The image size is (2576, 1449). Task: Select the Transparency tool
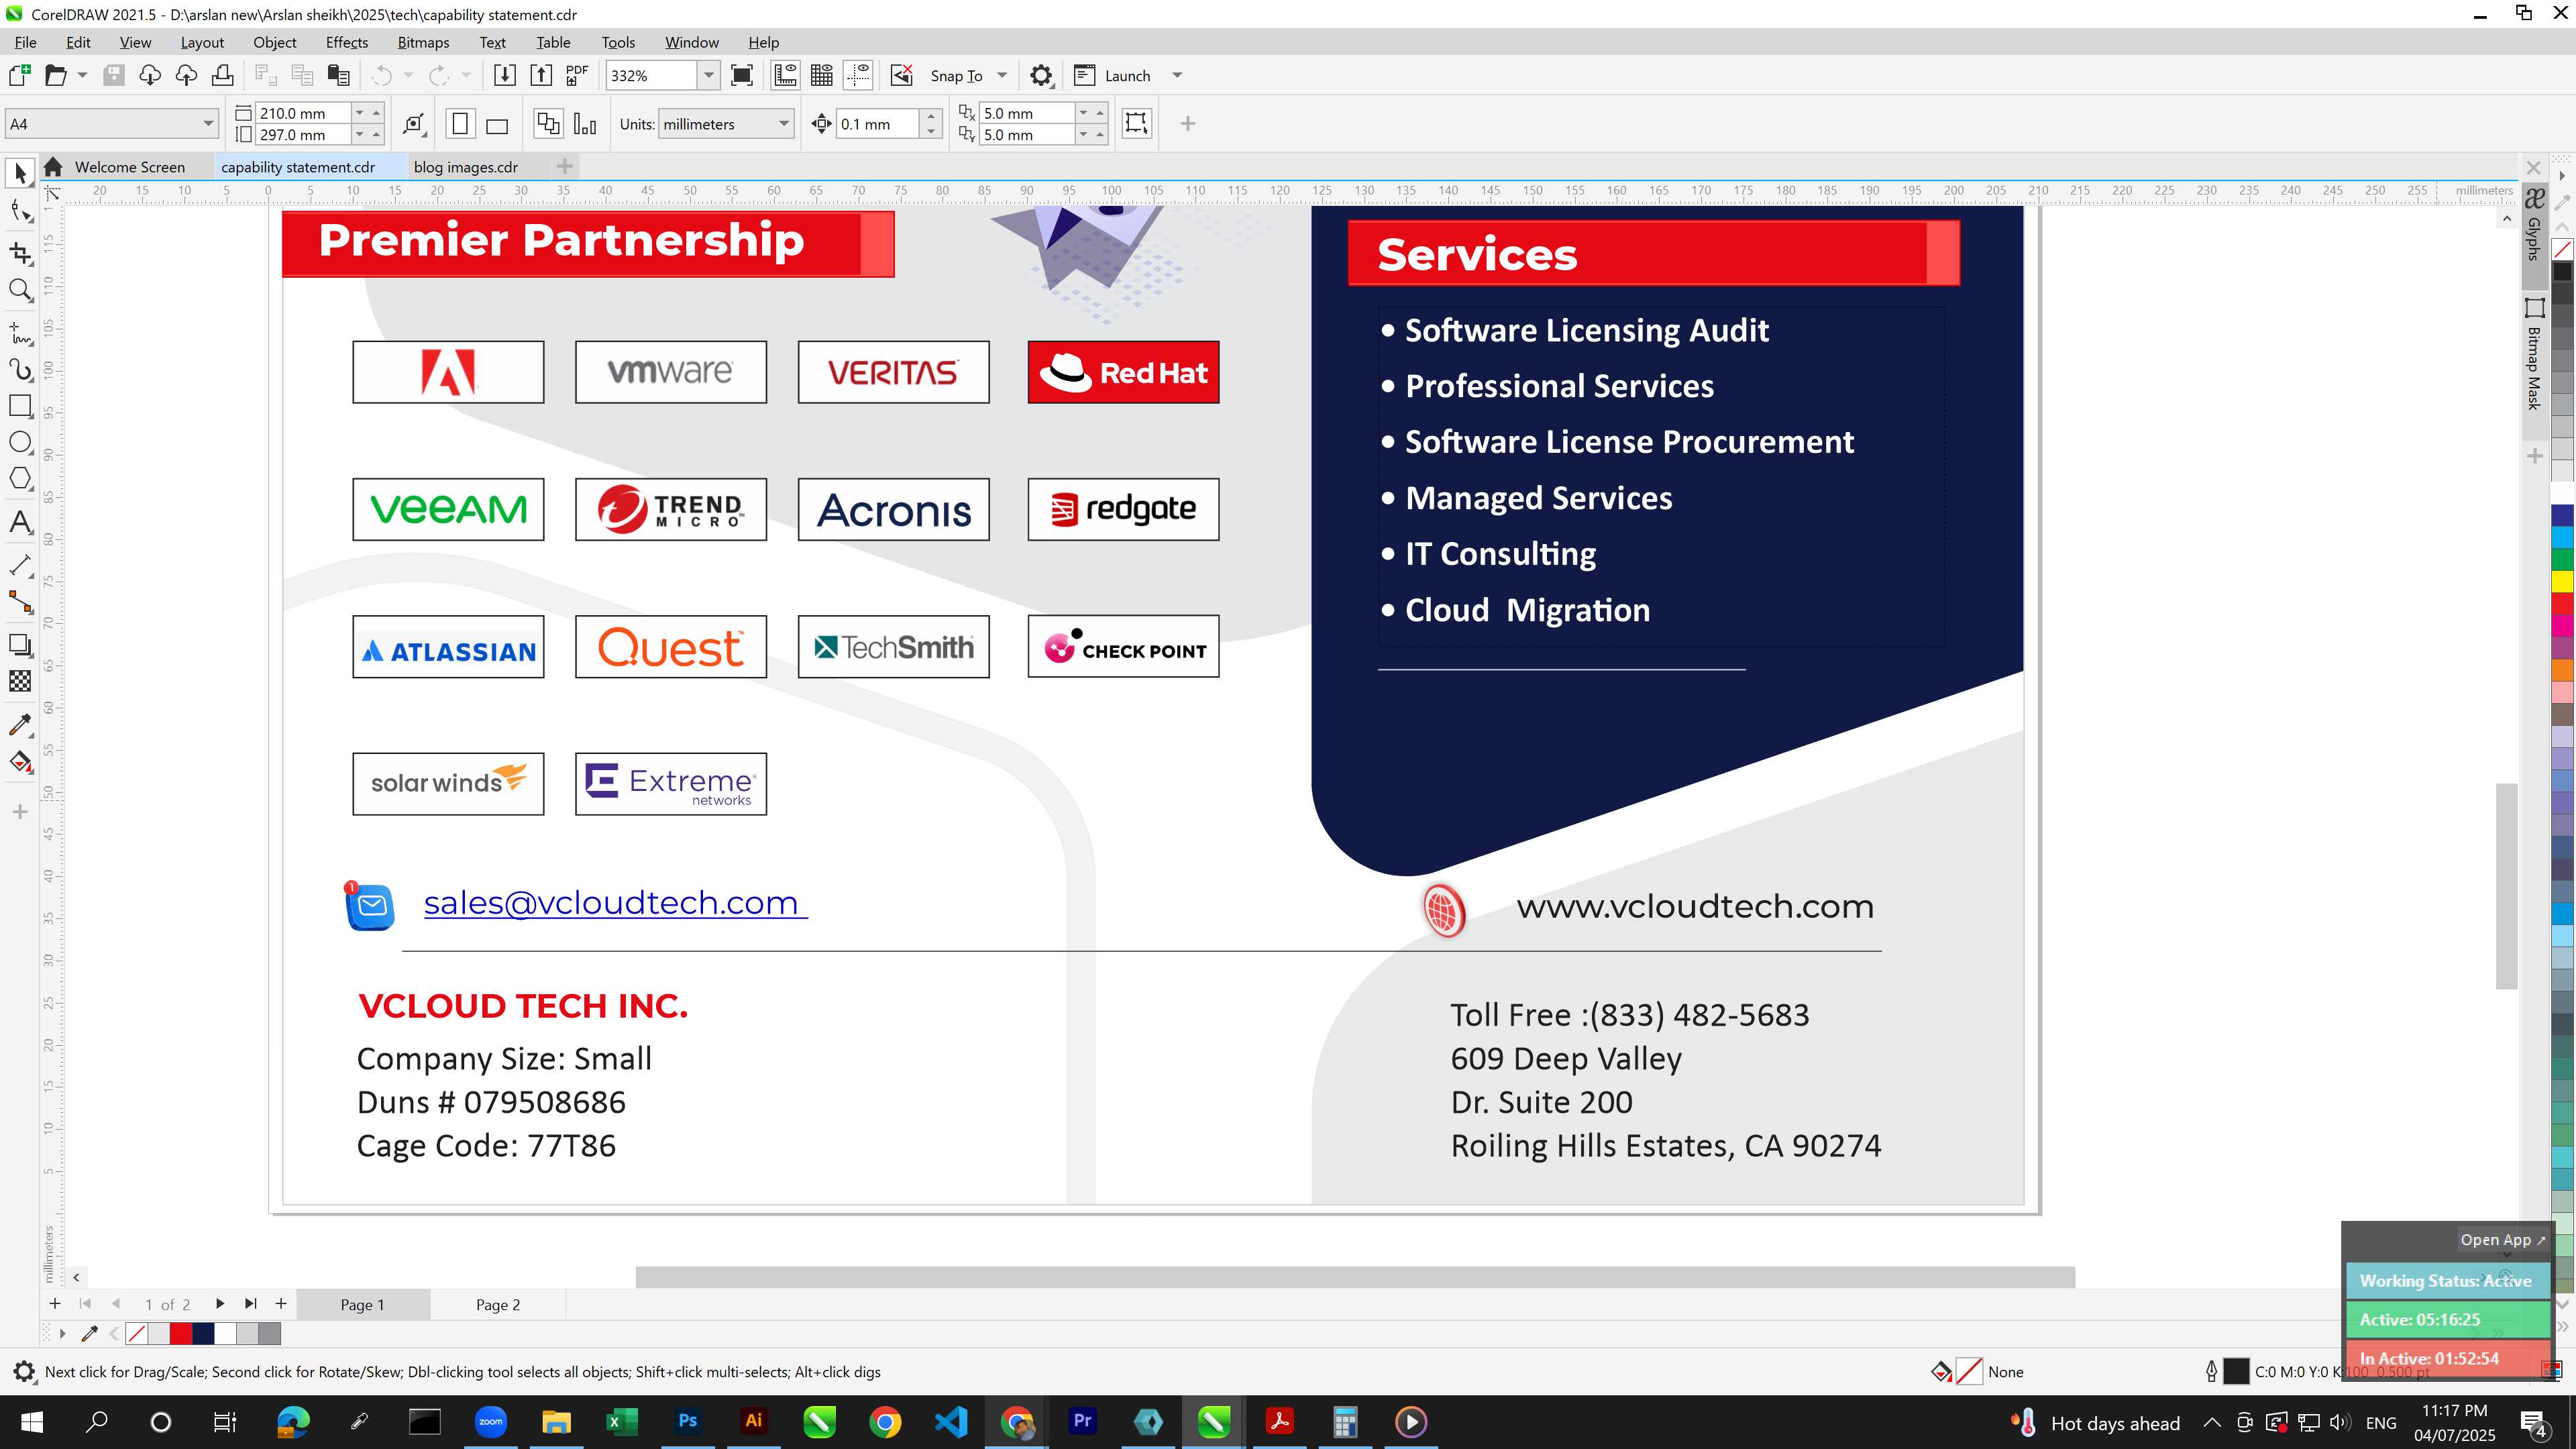tap(20, 681)
